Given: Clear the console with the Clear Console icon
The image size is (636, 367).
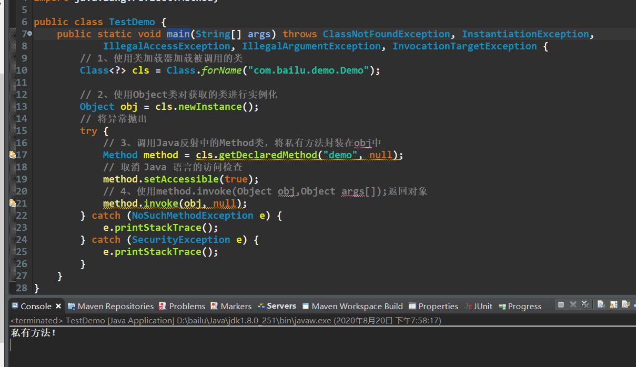Looking at the screenshot, I should coord(601,304).
